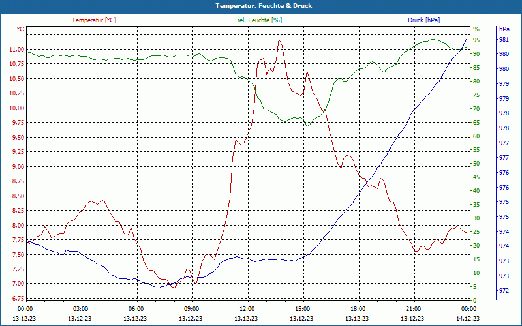Click the green '30' humidity axis value
The image size is (522, 326).
476,218
